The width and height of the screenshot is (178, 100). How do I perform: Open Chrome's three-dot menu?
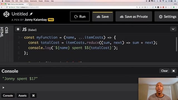click(x=176, y=7)
